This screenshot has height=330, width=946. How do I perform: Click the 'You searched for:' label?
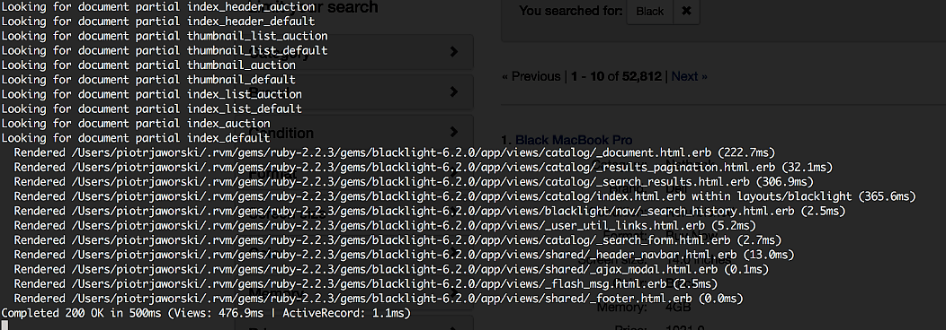click(571, 12)
